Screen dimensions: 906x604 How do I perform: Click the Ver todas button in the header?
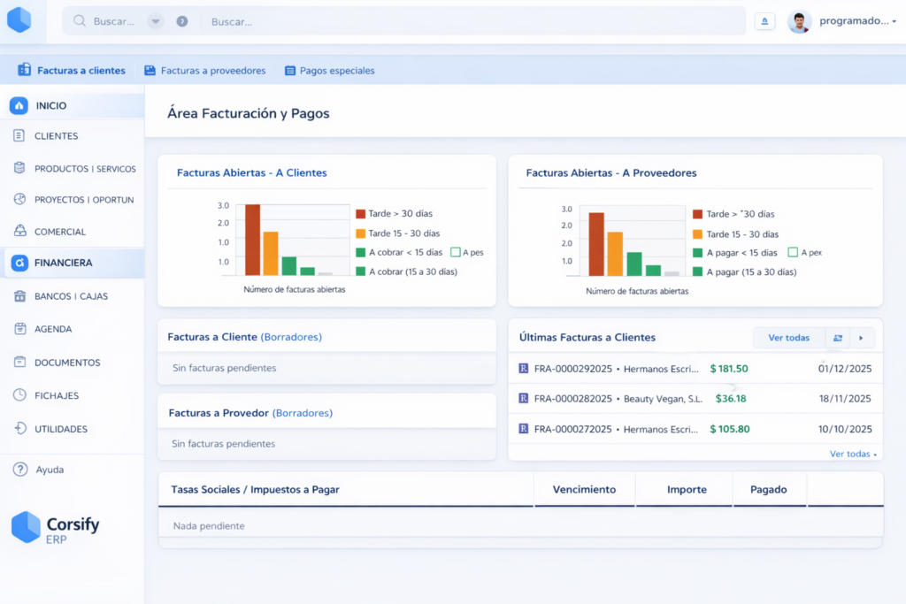tap(788, 338)
